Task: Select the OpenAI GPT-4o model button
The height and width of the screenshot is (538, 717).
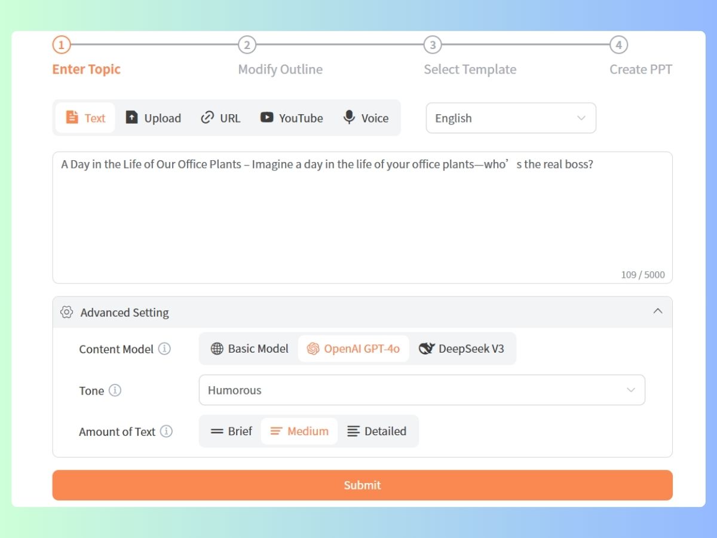Action: [x=353, y=349]
